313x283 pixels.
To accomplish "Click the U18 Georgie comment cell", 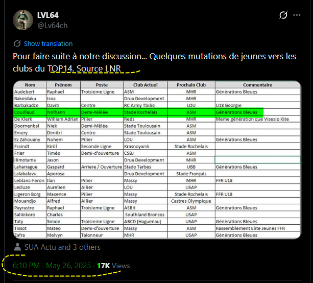I will (258, 105).
